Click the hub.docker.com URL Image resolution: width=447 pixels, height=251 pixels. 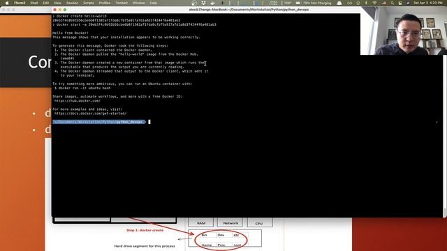(x=78, y=100)
